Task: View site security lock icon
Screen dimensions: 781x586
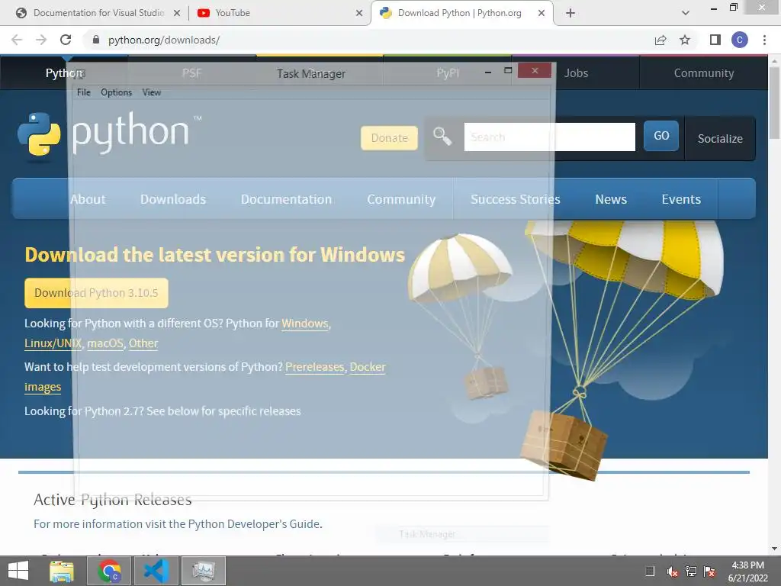Action: pyautogui.click(x=96, y=40)
